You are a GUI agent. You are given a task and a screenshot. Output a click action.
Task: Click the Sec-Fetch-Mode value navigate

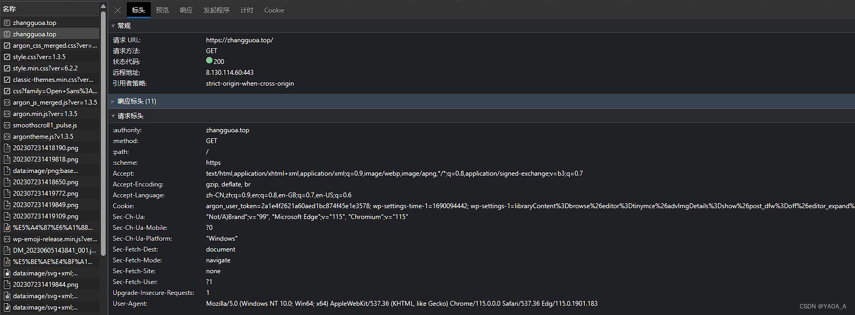tap(218, 260)
